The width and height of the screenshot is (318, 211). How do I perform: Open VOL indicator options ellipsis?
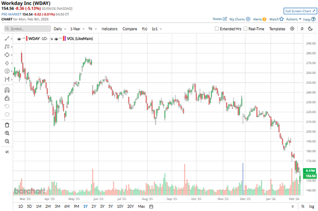point(60,38)
